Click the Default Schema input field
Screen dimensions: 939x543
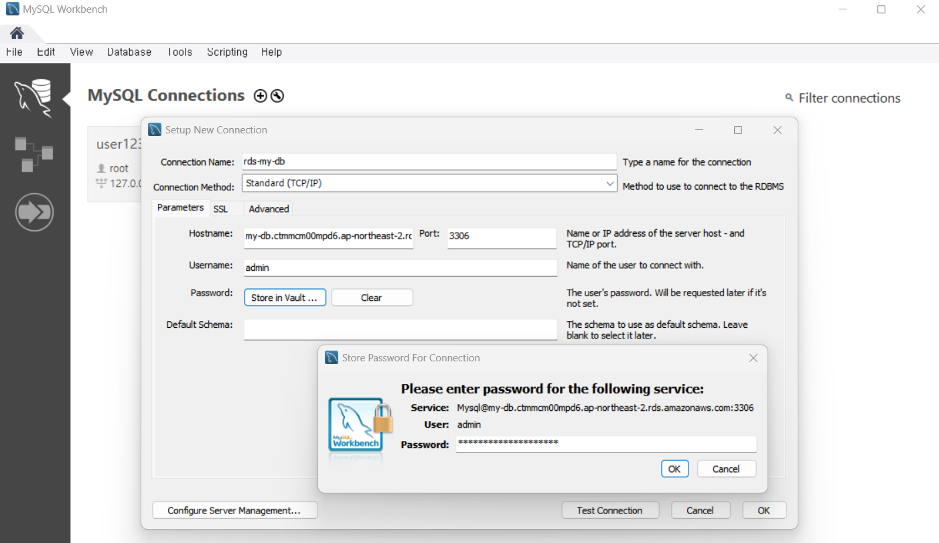[x=401, y=329]
